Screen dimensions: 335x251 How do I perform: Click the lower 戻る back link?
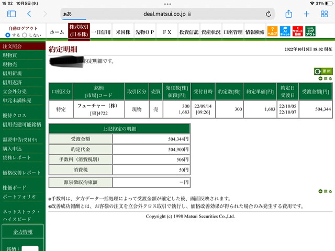click(326, 191)
